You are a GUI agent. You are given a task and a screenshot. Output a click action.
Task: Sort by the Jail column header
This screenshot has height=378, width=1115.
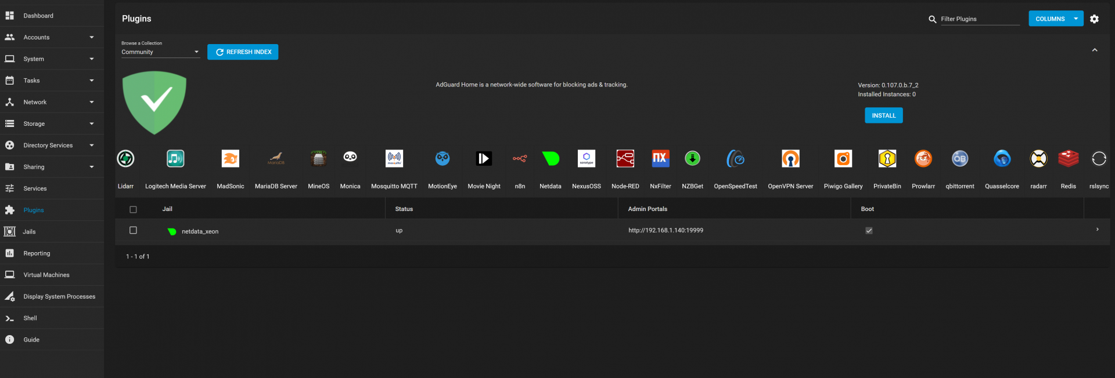[x=167, y=209]
